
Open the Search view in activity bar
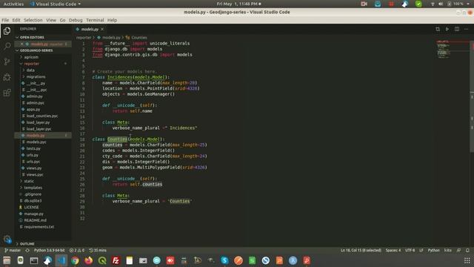click(7, 46)
